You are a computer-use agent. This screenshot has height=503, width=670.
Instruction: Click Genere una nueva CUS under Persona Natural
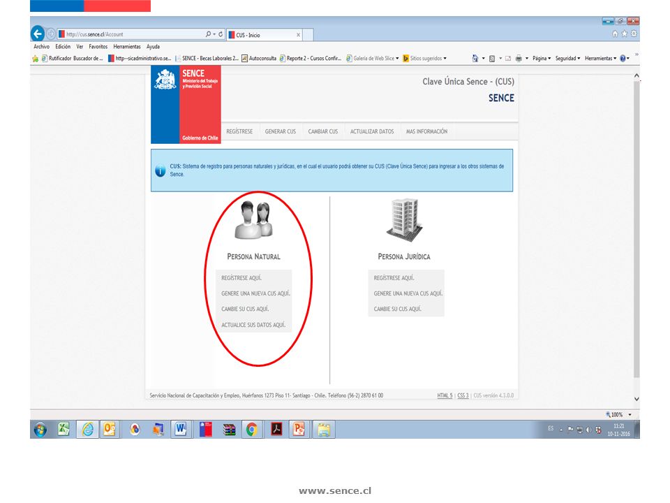pos(255,293)
